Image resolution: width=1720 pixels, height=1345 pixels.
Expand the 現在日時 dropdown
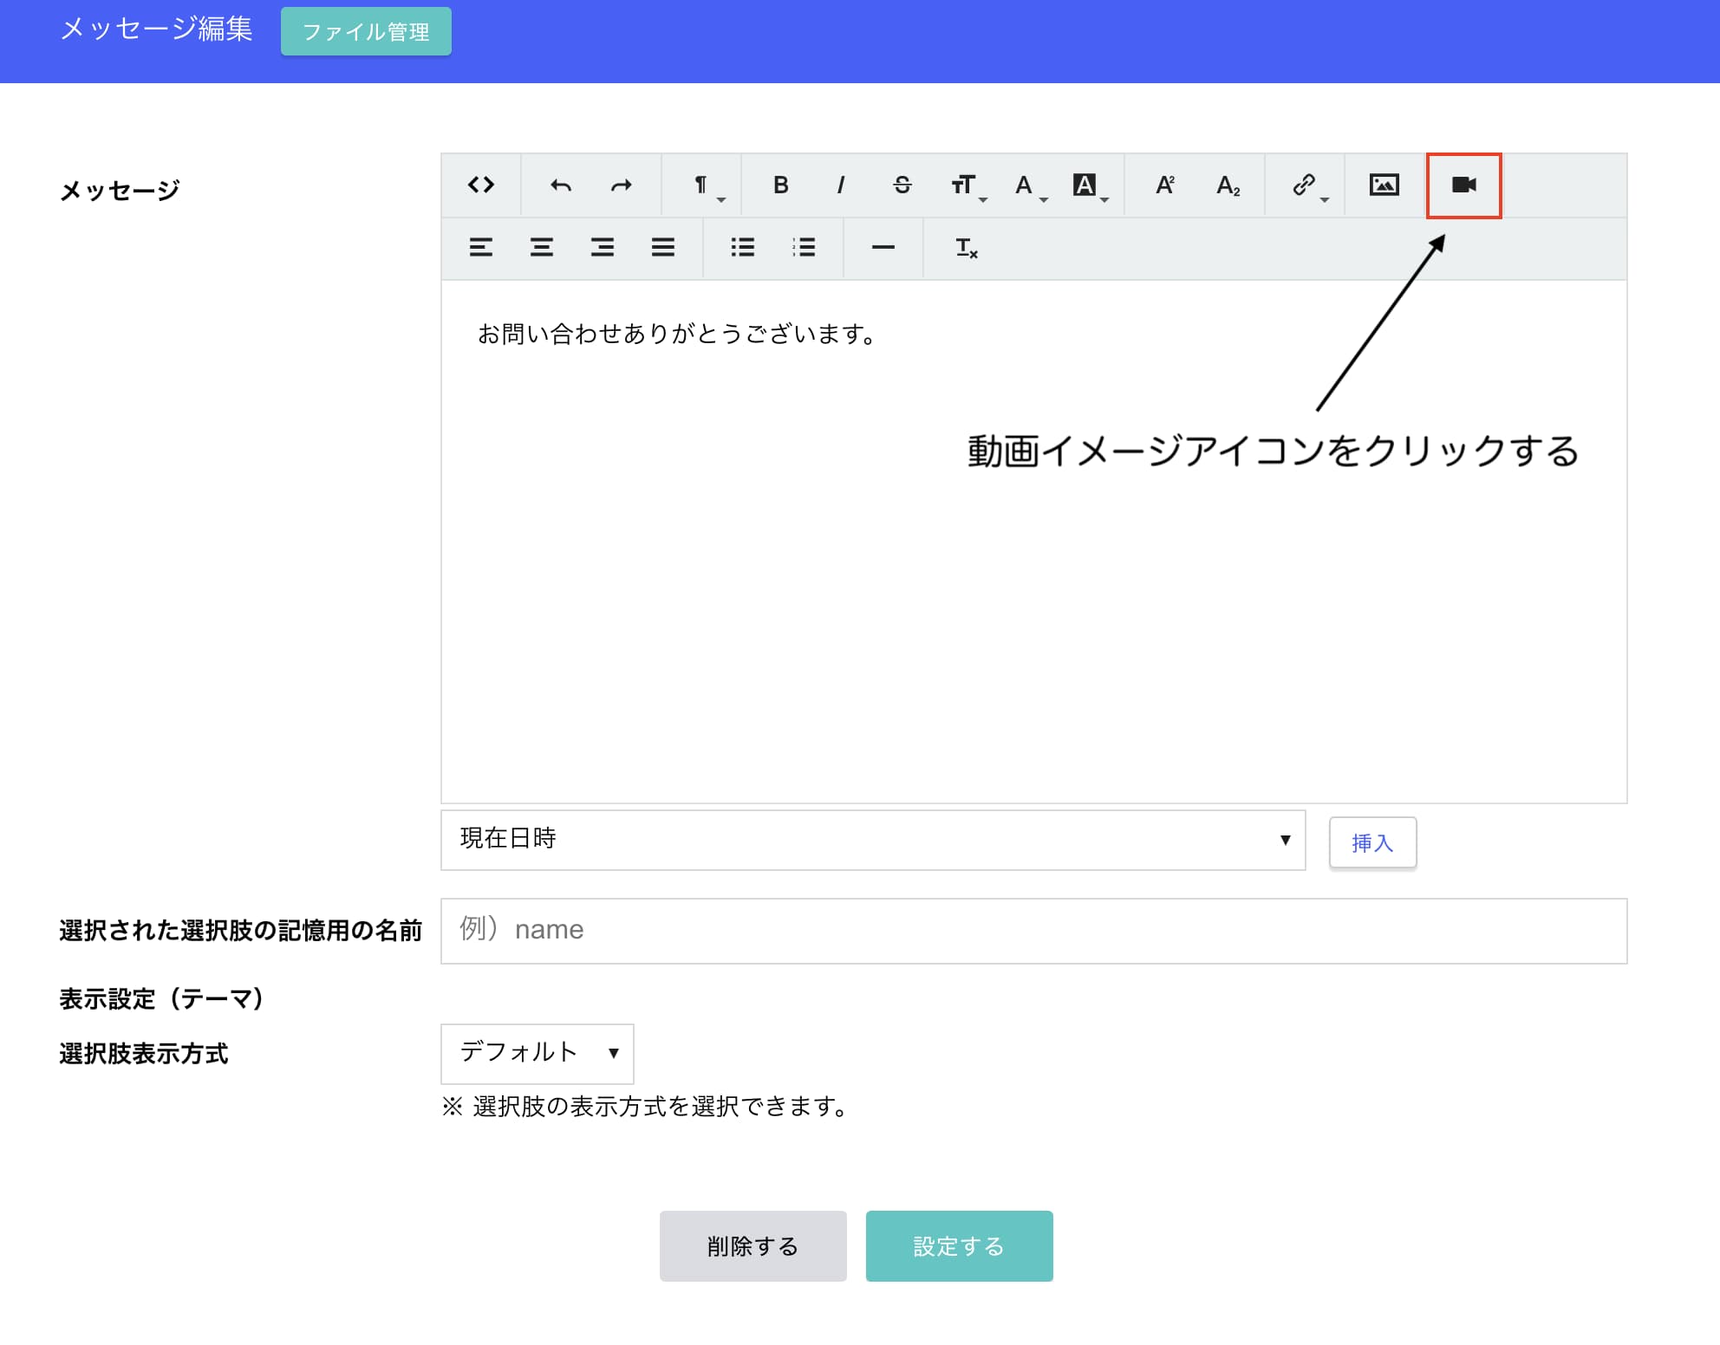pos(873,840)
